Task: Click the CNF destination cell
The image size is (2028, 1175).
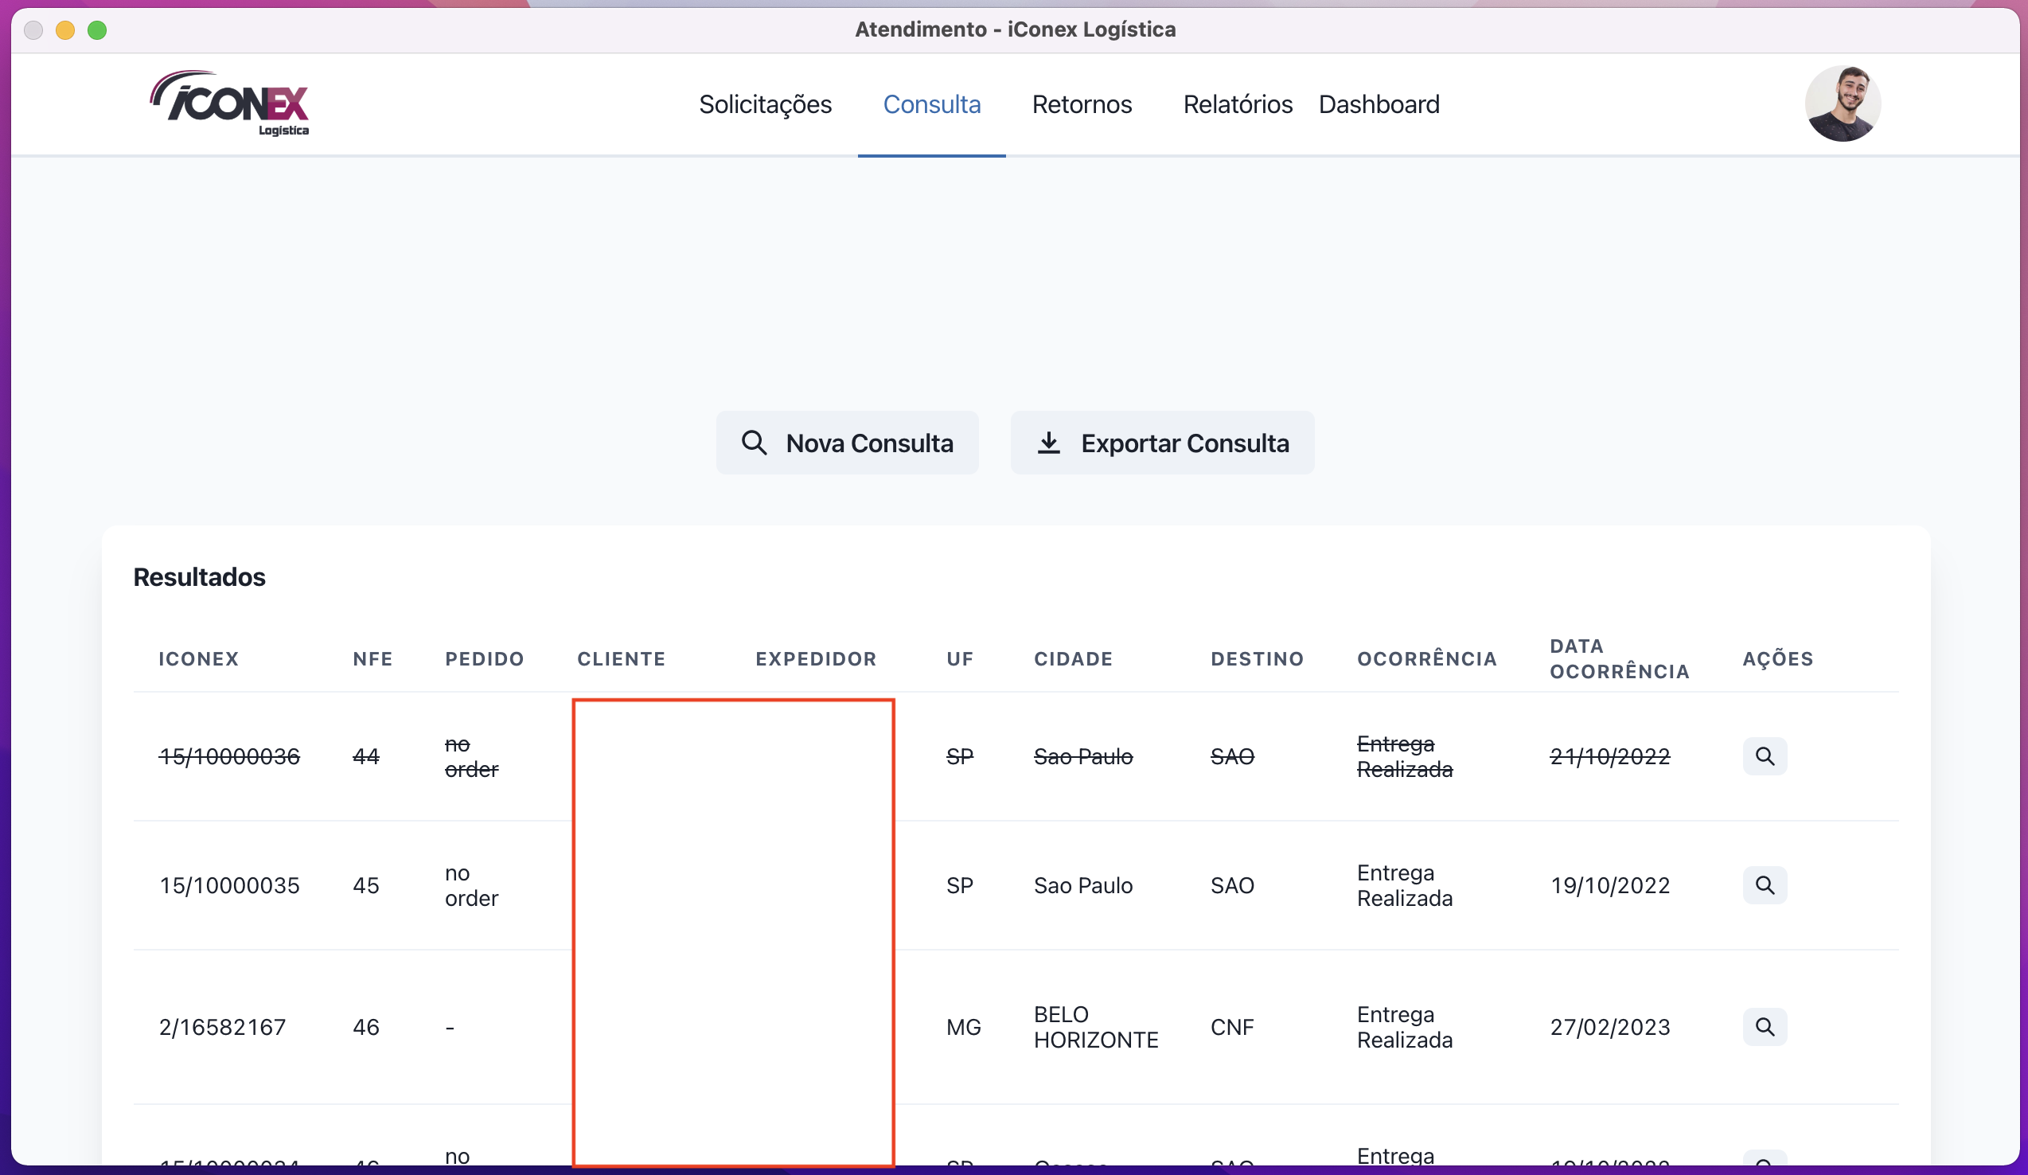Action: (x=1232, y=1027)
